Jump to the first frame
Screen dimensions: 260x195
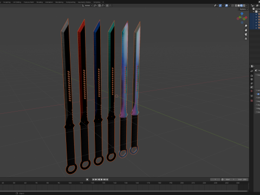click(93, 179)
